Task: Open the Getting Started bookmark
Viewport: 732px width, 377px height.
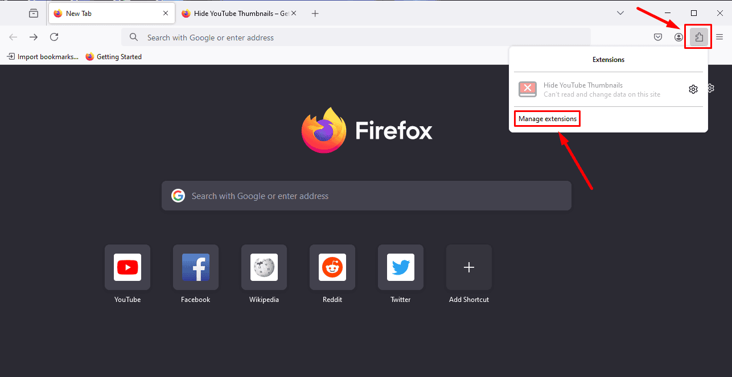Action: click(113, 57)
